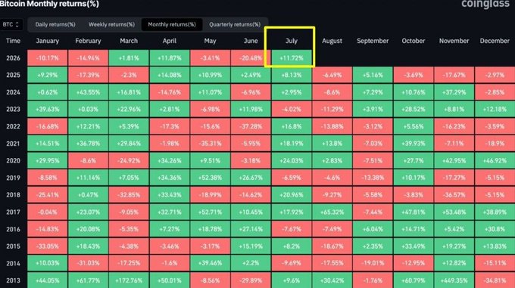
Task: Select the 2021 row label
Action: point(13,144)
